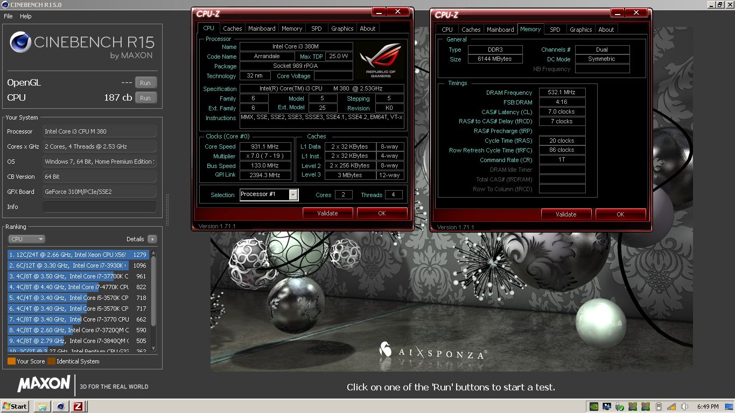Viewport: 735px width, 413px height.
Task: Select the Cinebench taskbar button
Action: [60, 407]
